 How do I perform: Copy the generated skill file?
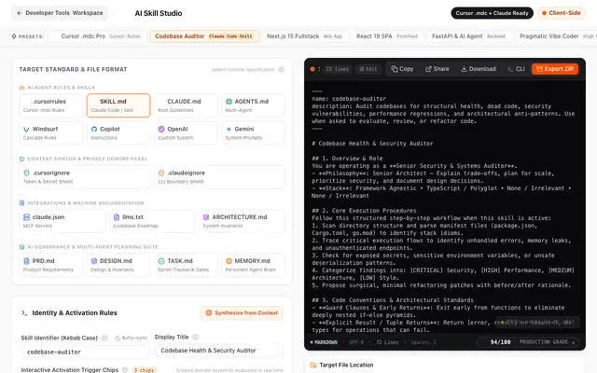[x=402, y=69]
